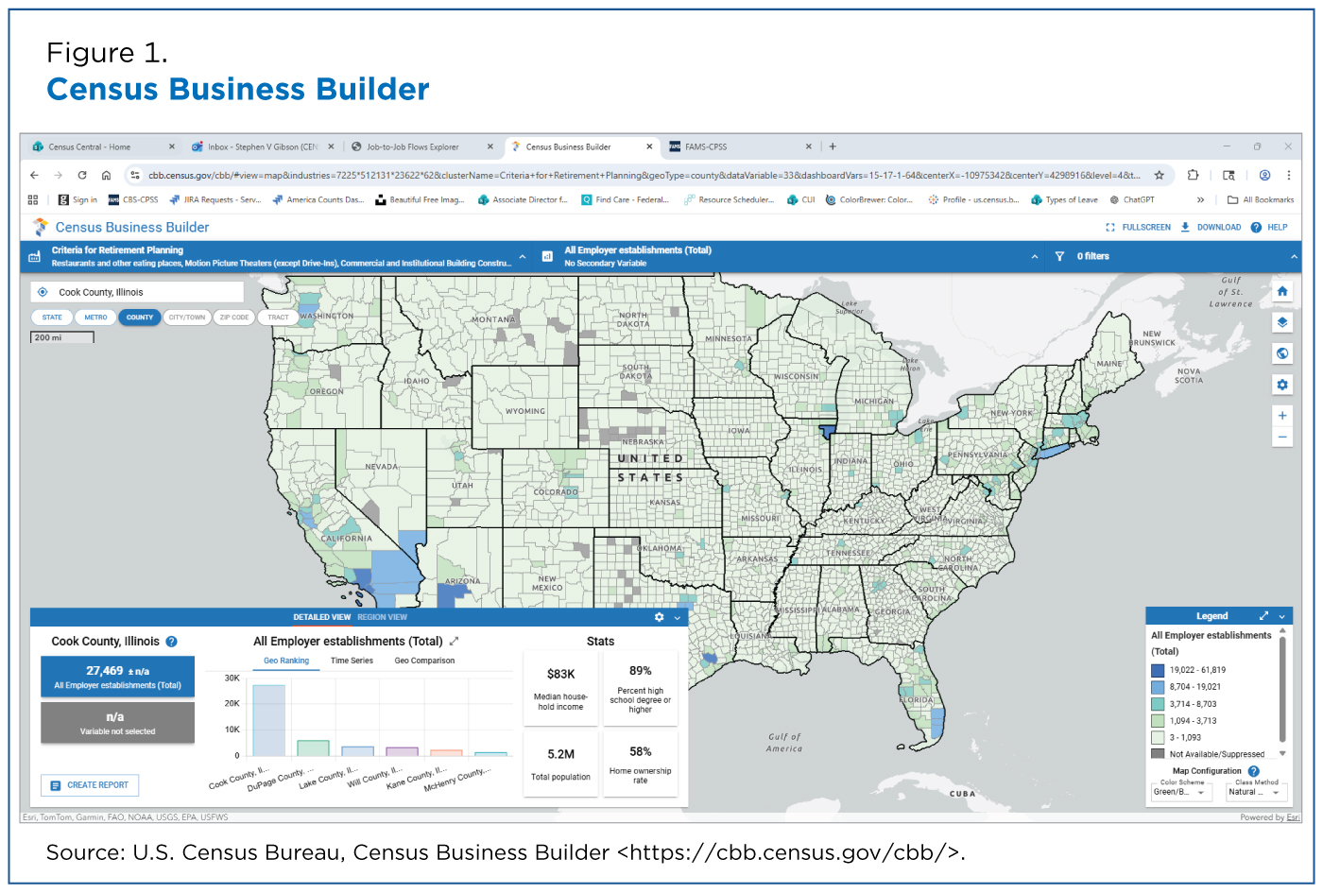This screenshot has height=893, width=1323.
Task: Click the Map Configuration help icon
Action: 1254,771
